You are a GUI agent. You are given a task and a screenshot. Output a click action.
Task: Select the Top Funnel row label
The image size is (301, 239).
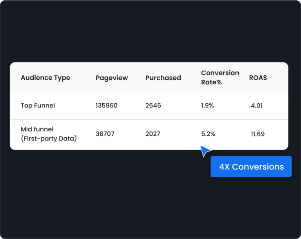[38, 106]
